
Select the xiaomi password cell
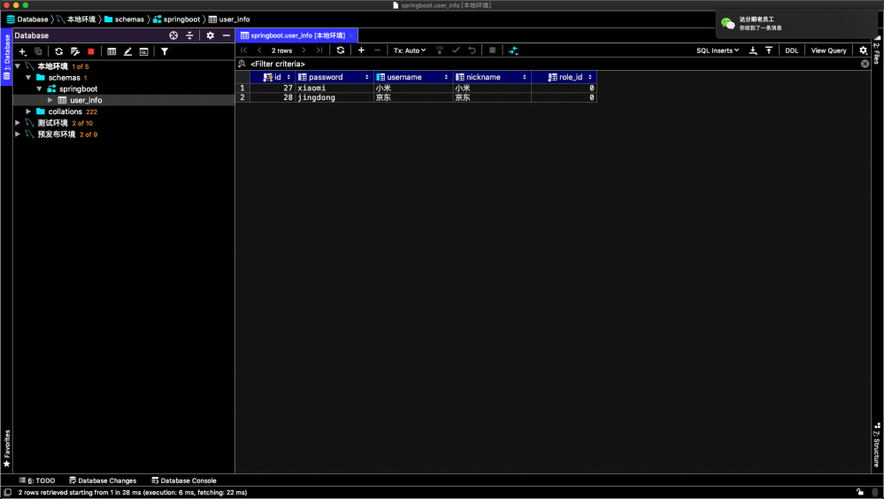coord(334,88)
